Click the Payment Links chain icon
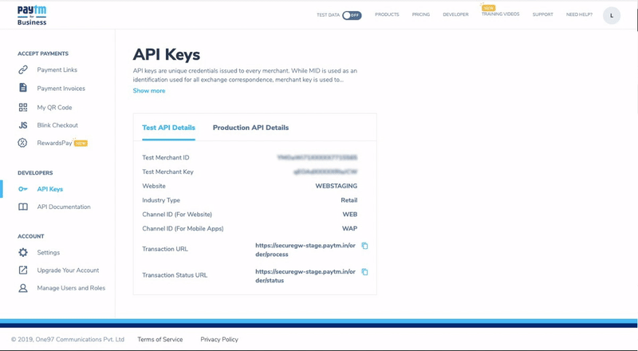 tap(23, 70)
